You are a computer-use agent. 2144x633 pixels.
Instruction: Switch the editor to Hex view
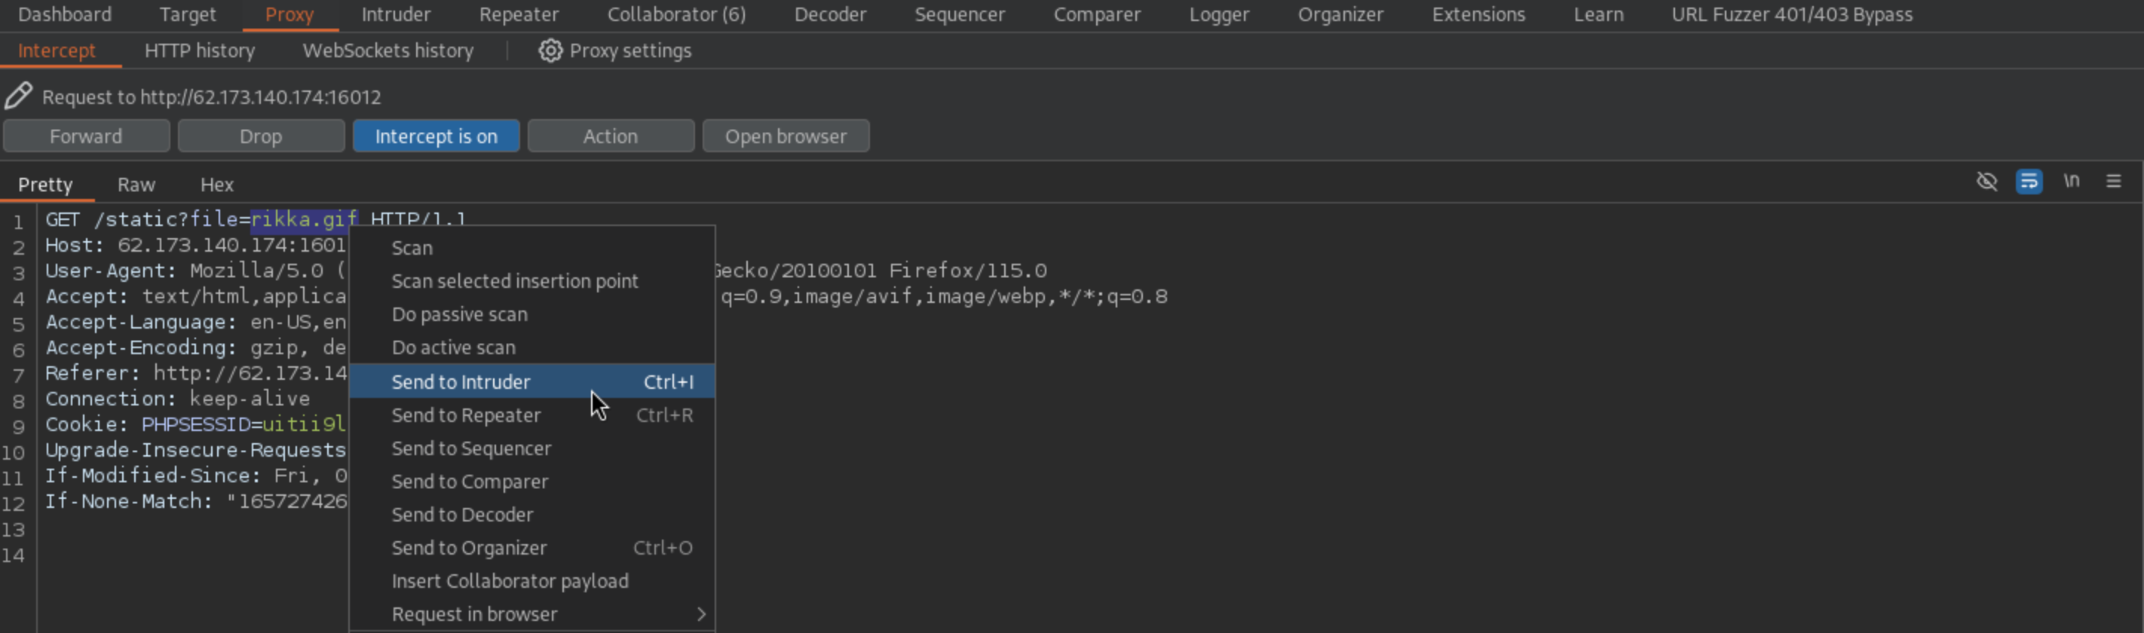point(216,185)
